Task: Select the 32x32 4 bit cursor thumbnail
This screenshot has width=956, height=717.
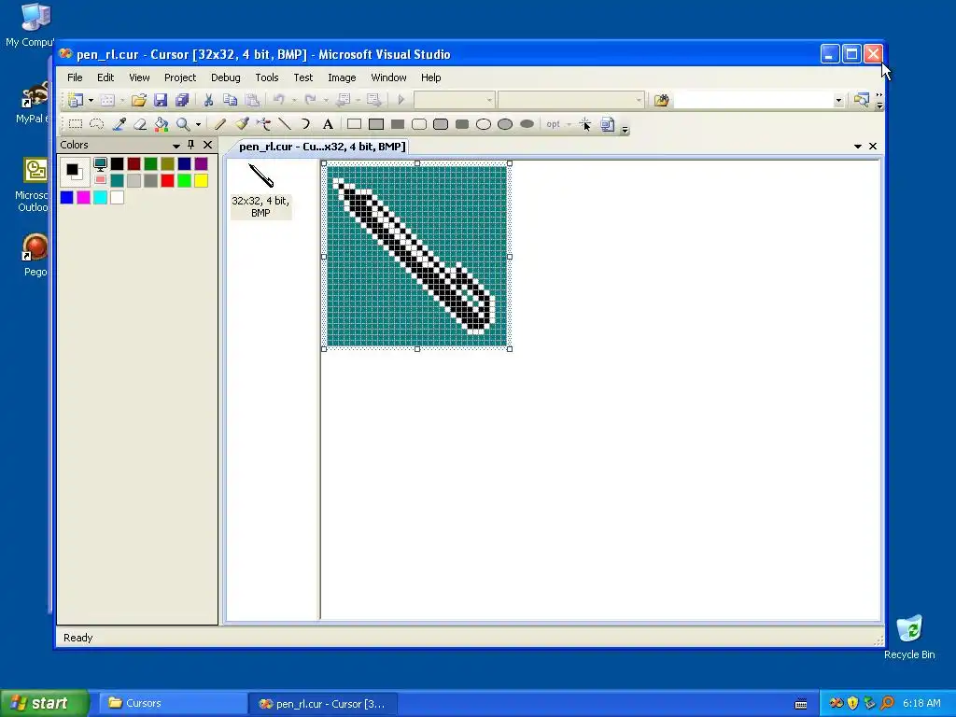Action: (x=261, y=190)
